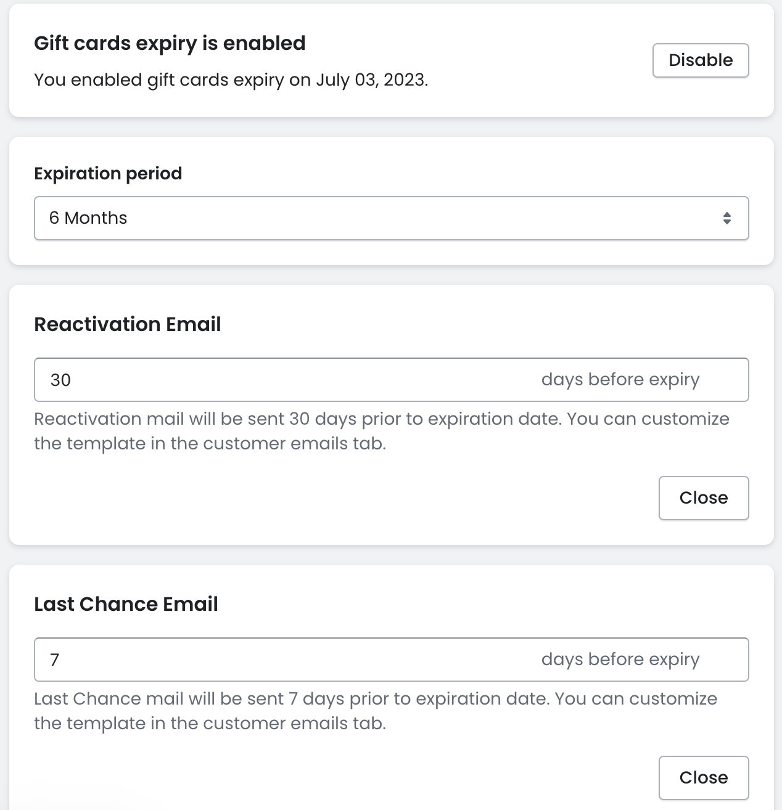
Task: Click the Reactivation mail help text
Action: click(x=381, y=431)
